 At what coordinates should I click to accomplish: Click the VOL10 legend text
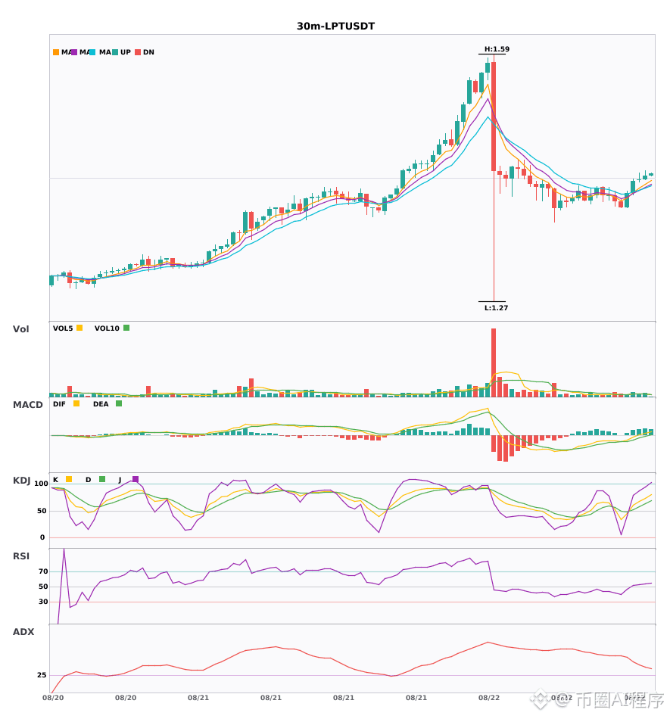tap(107, 328)
